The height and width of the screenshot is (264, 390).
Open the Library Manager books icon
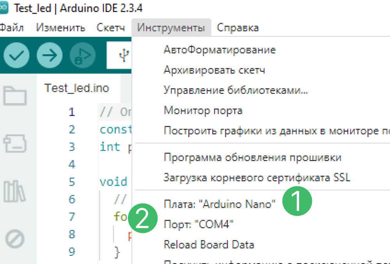click(x=14, y=191)
